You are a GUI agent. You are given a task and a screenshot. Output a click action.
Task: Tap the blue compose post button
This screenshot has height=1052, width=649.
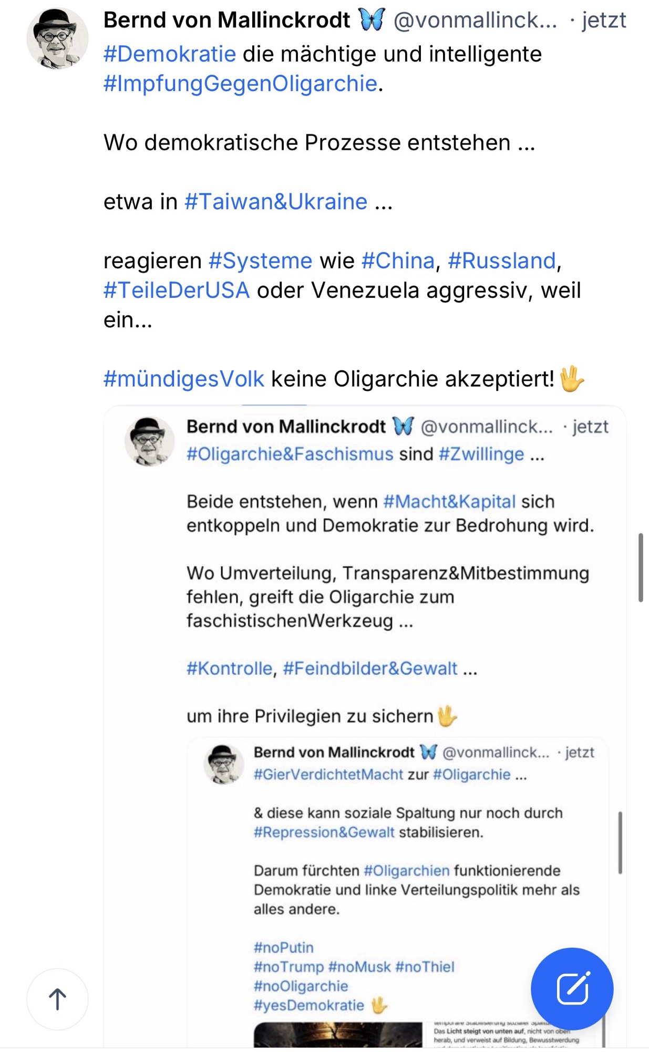pos(572,989)
